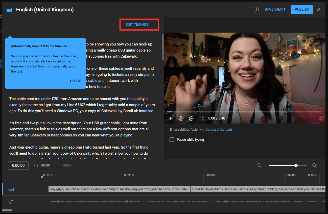Open the keyboard shortcuts link
This screenshot has width=328, height=214.
[219, 130]
